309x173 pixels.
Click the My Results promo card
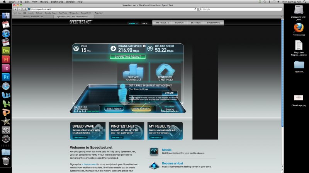tap(165, 131)
